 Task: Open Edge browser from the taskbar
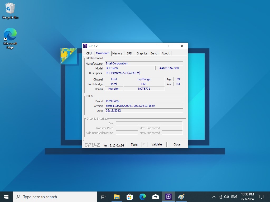(143, 197)
